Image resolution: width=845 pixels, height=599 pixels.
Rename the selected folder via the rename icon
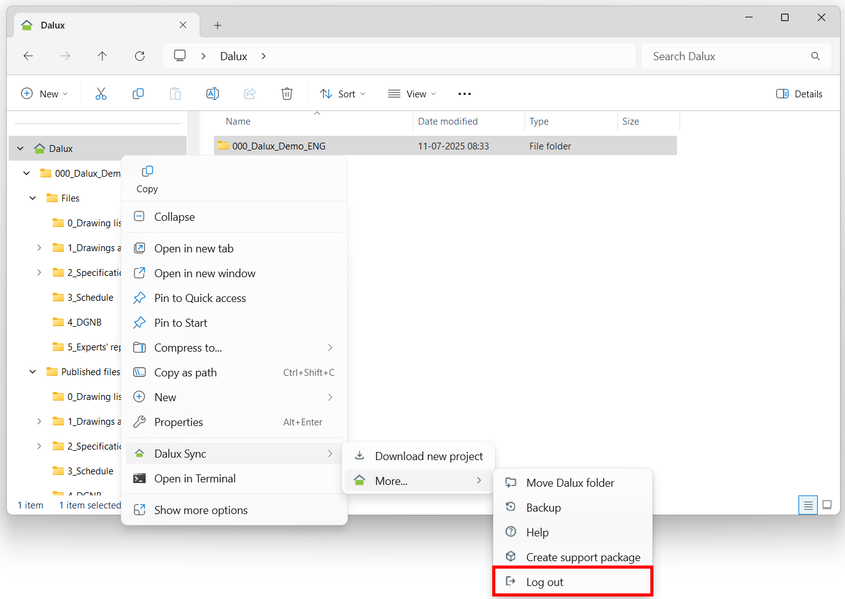(213, 94)
